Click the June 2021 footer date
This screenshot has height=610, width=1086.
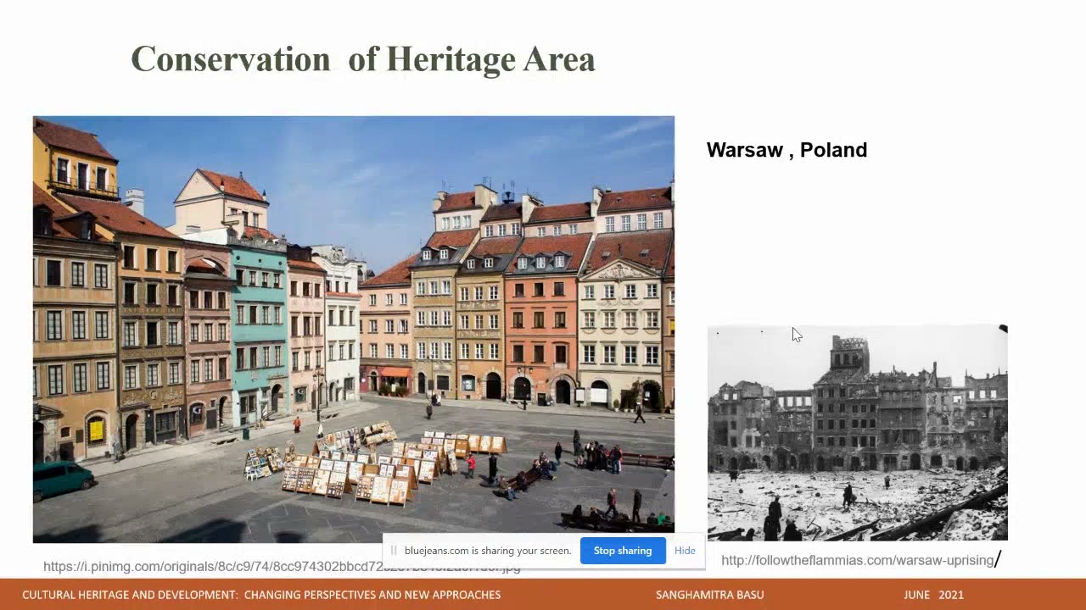click(x=933, y=595)
